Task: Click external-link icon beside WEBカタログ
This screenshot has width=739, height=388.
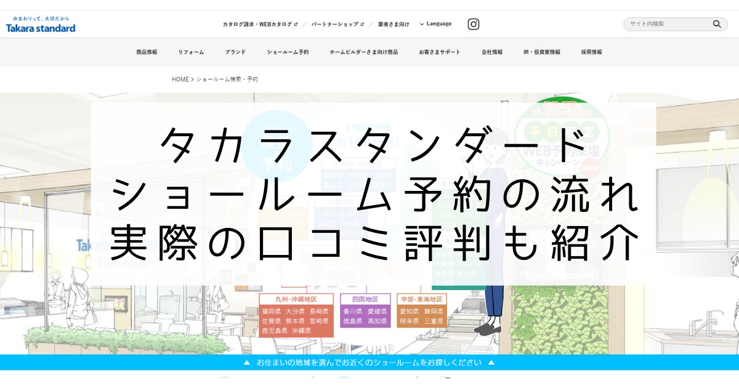Action: [296, 24]
